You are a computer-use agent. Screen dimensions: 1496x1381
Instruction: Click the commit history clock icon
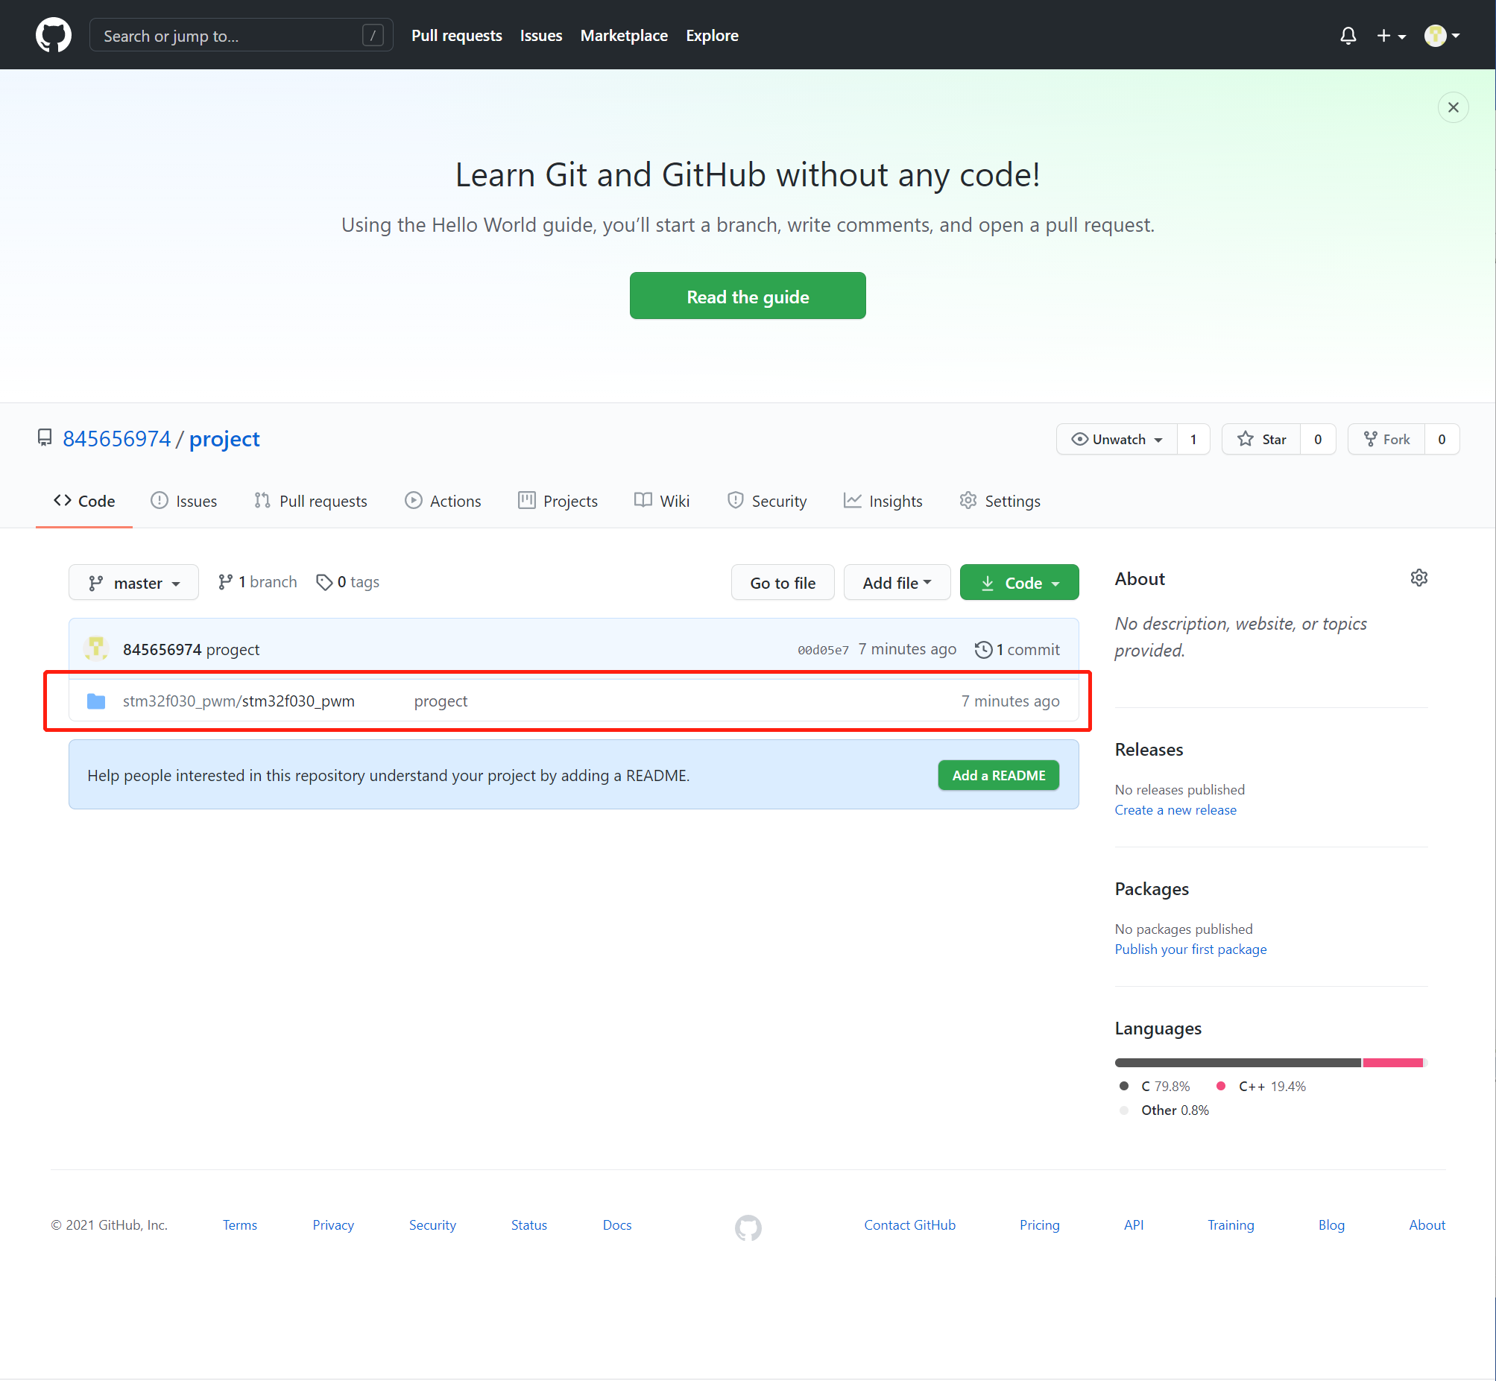pos(982,649)
